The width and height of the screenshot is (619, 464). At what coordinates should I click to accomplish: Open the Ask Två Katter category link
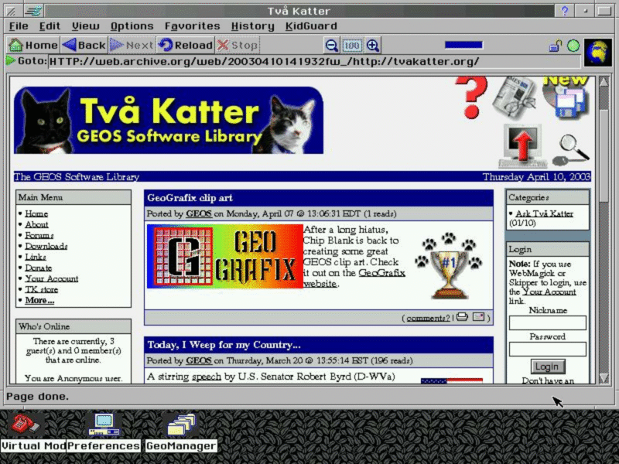(x=544, y=213)
